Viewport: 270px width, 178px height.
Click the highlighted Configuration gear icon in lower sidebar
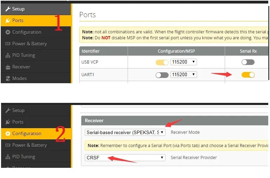tap(8, 133)
